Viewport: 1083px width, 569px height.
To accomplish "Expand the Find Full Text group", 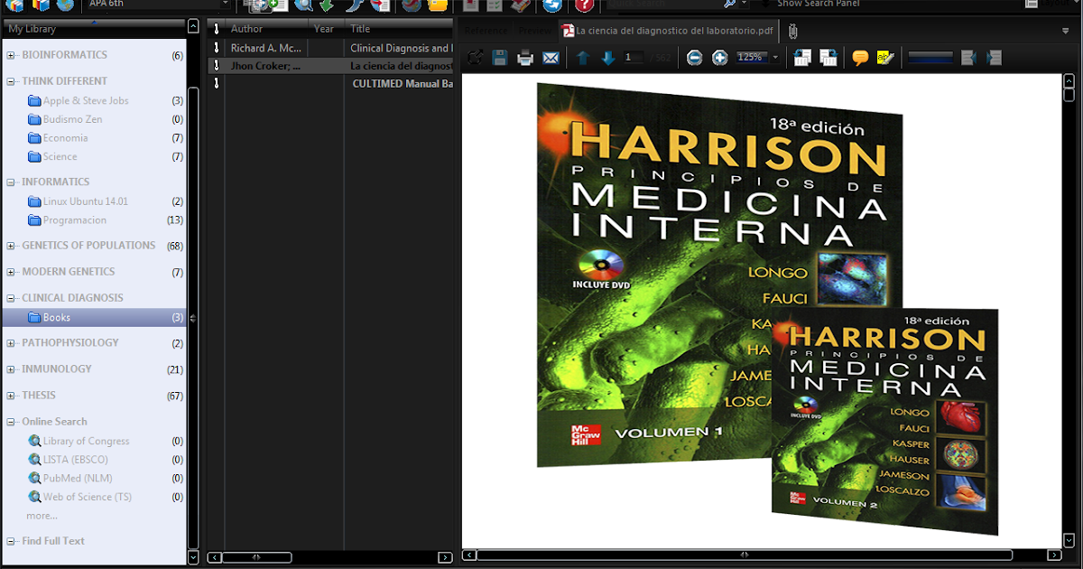I will [11, 541].
